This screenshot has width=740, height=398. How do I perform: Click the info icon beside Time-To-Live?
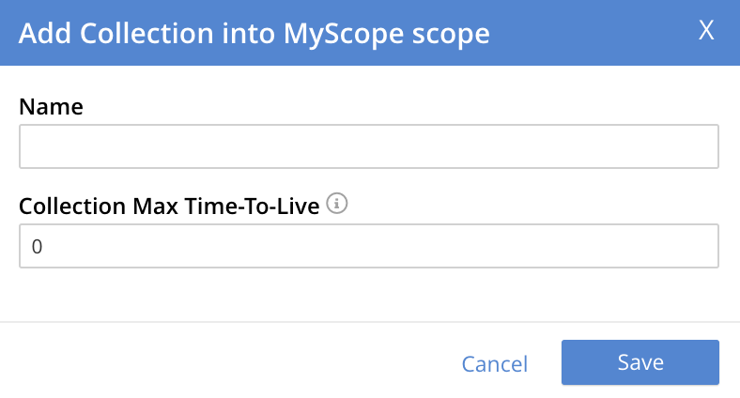337,204
